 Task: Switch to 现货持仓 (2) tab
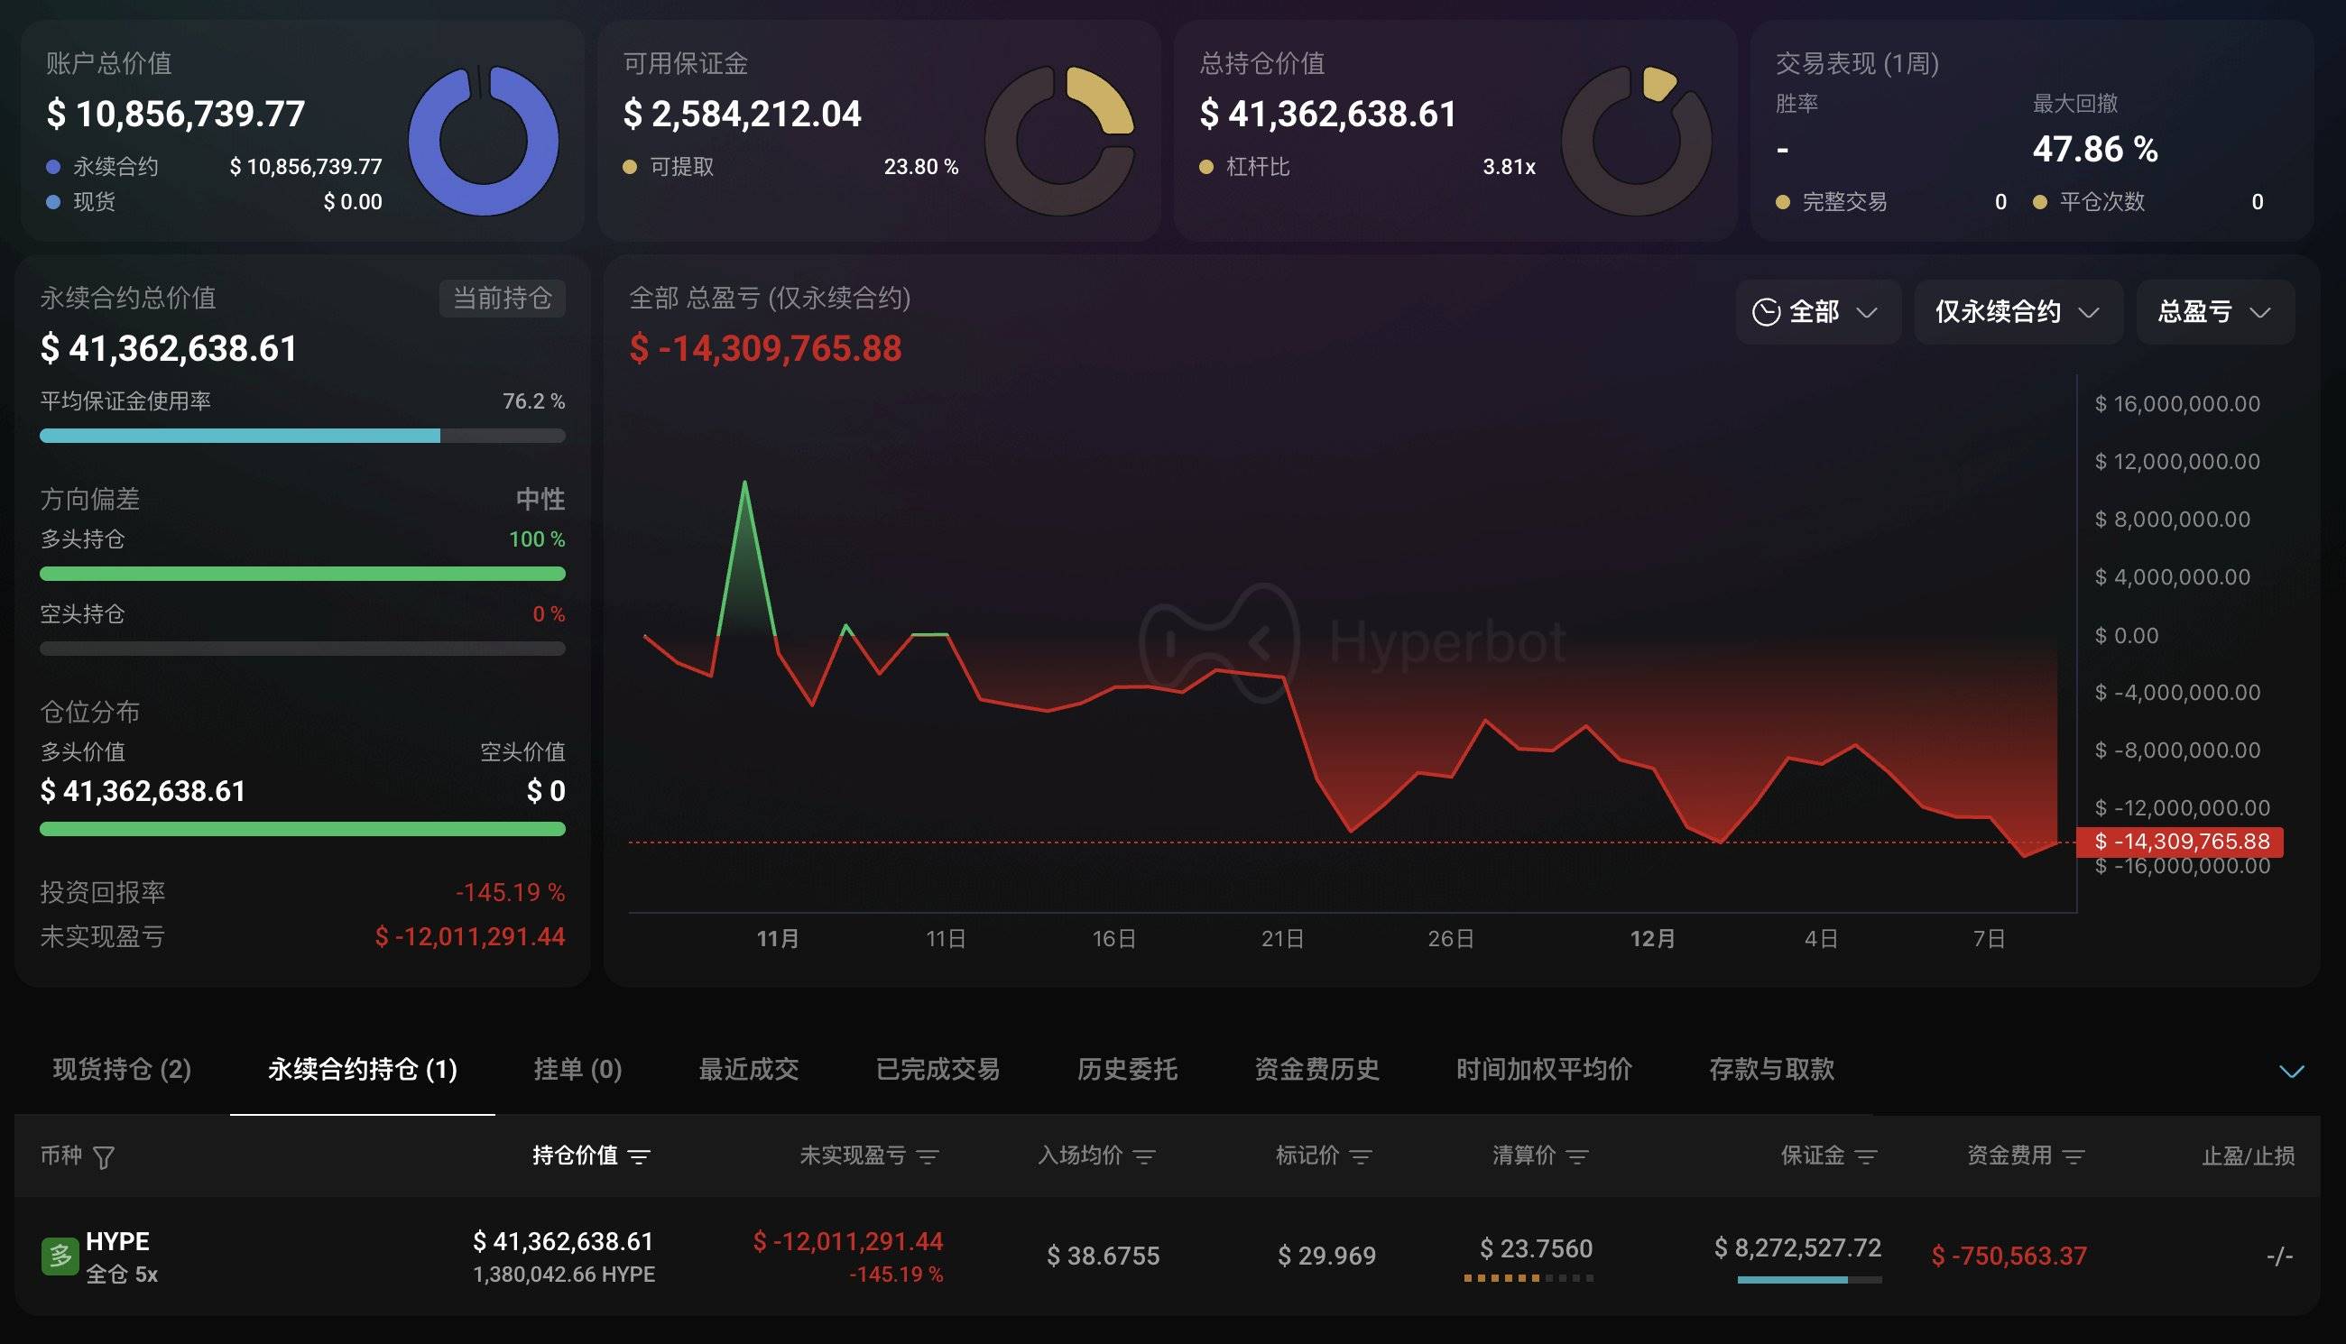pos(122,1069)
